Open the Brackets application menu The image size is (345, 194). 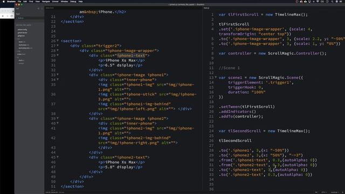[x=11, y=1]
